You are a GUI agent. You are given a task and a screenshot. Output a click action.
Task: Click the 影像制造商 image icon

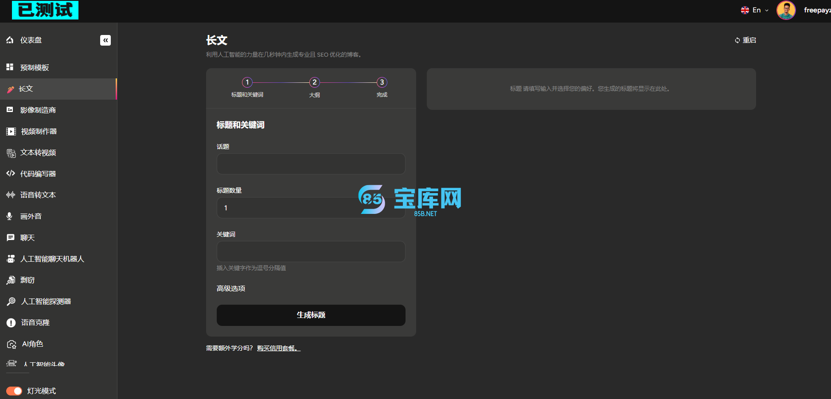click(x=10, y=110)
